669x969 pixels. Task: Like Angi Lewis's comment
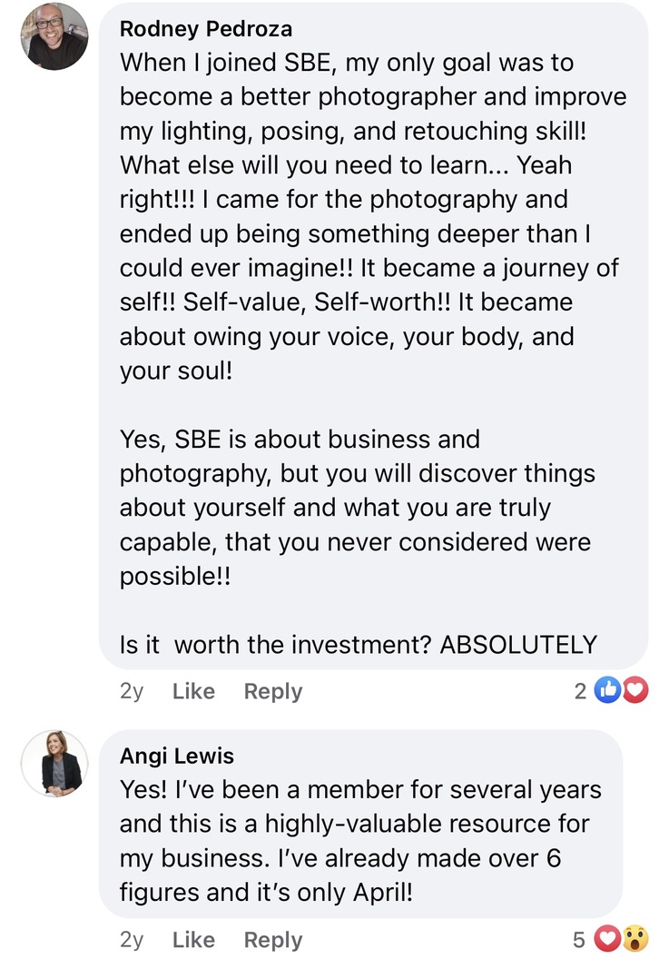(193, 940)
